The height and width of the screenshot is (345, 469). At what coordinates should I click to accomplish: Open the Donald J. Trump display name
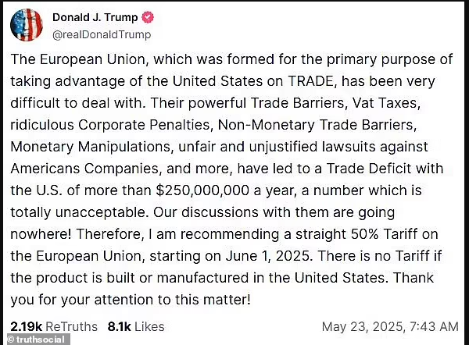[95, 17]
